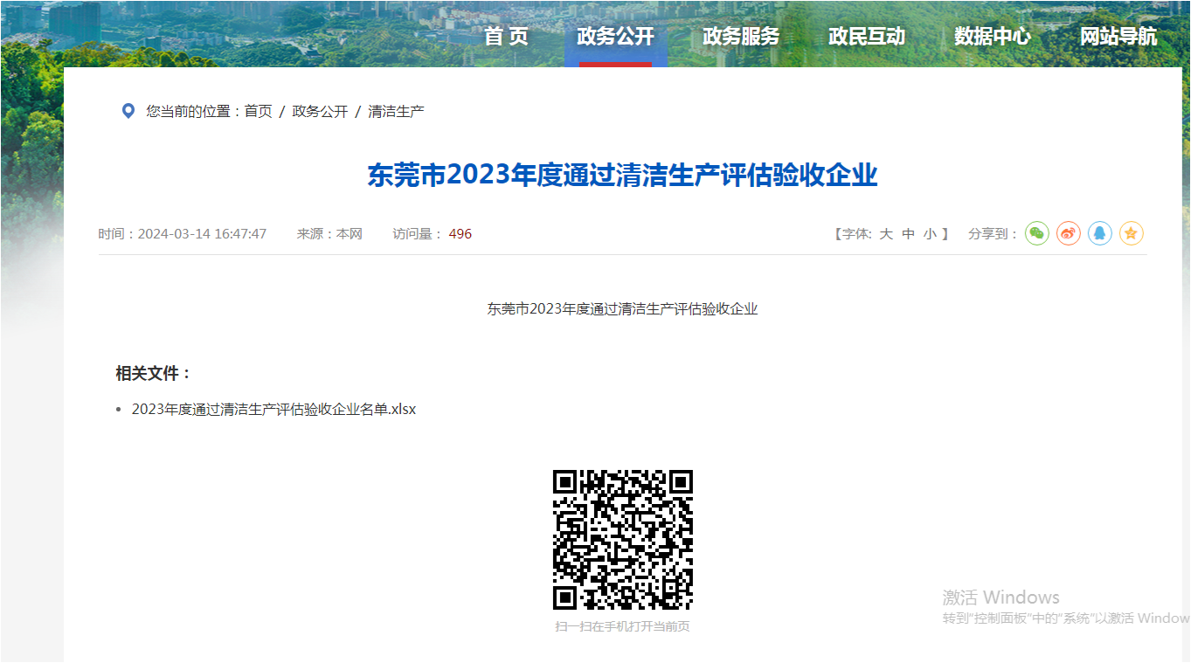Open the 网站导航 navigation tab
The width and height of the screenshot is (1191, 663).
click(x=1118, y=37)
